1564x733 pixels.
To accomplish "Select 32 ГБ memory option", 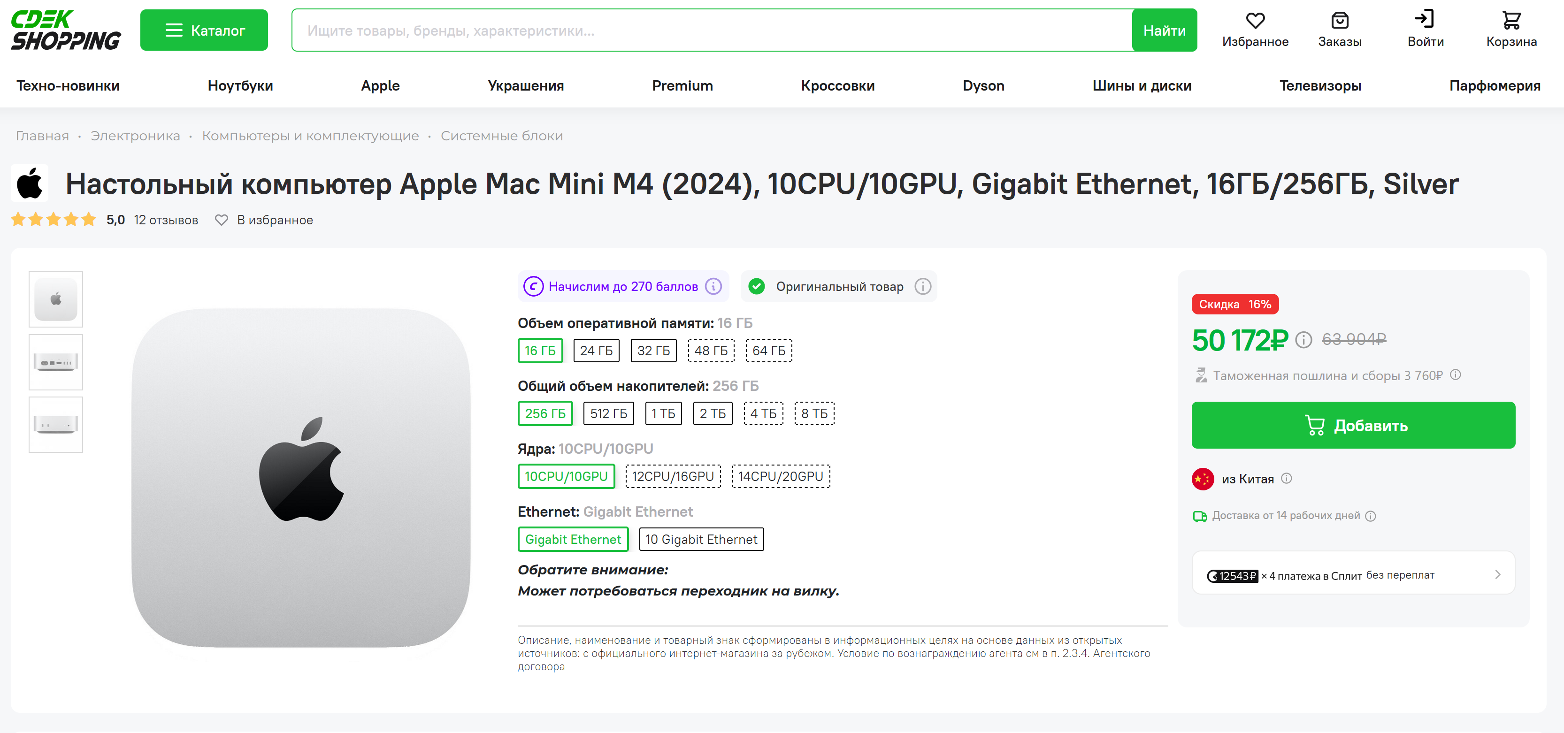I will click(653, 351).
